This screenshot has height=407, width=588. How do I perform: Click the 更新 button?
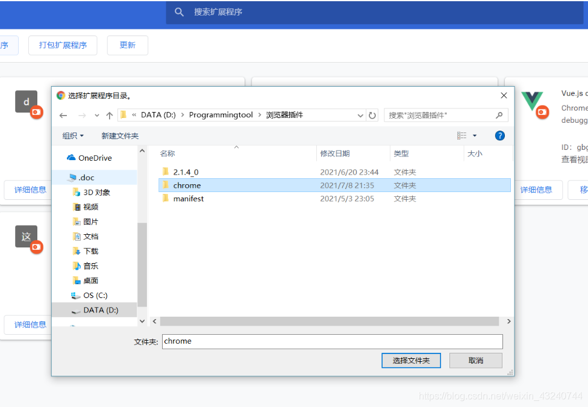click(x=127, y=45)
